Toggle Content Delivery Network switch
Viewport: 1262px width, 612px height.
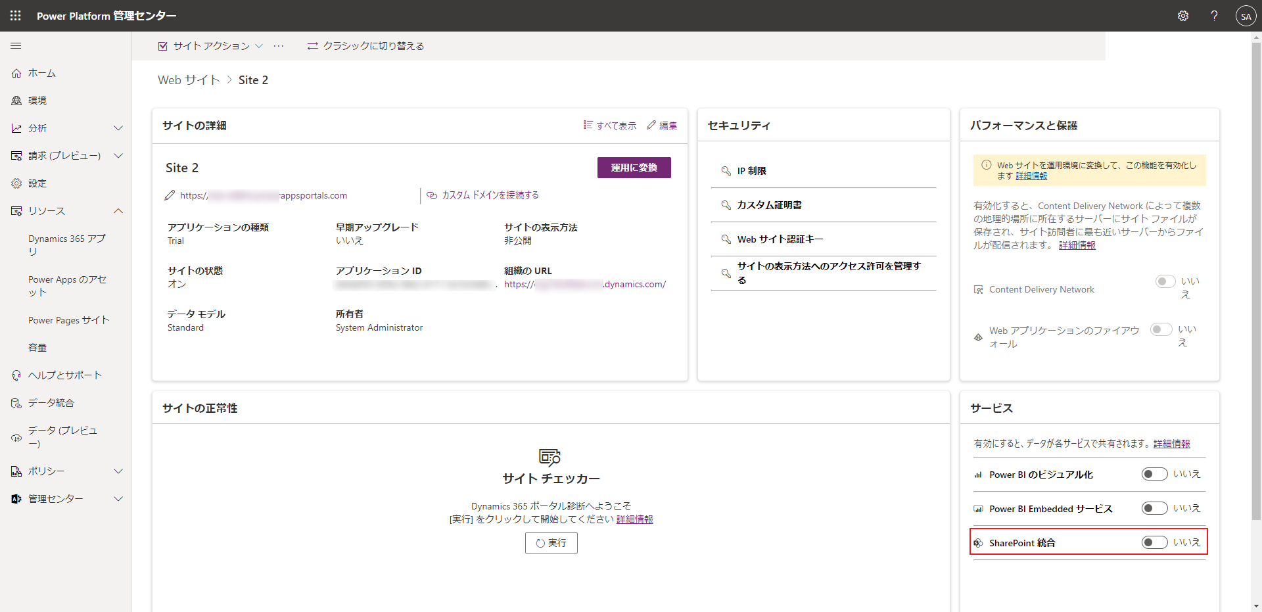pyautogui.click(x=1165, y=281)
